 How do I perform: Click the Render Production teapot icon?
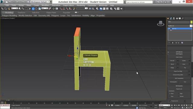pos(122,9)
